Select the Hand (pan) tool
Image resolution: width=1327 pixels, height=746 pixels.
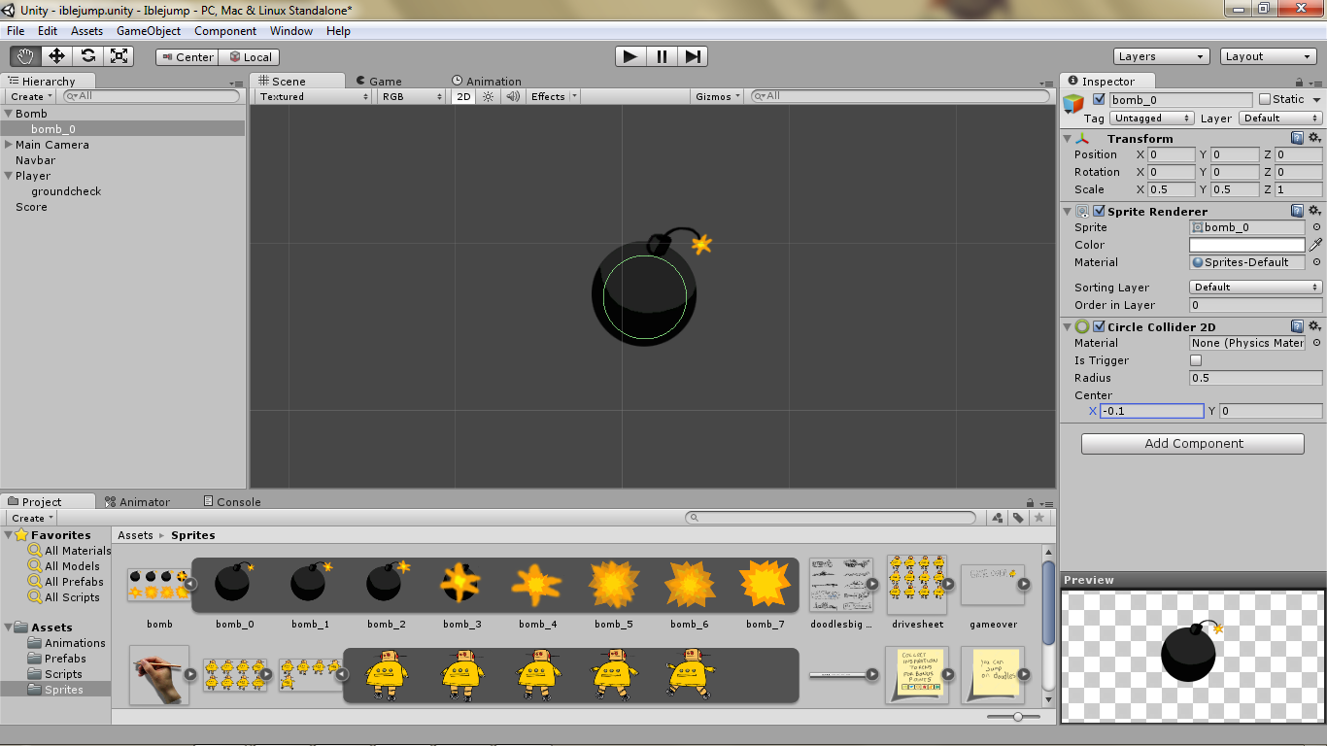24,55
